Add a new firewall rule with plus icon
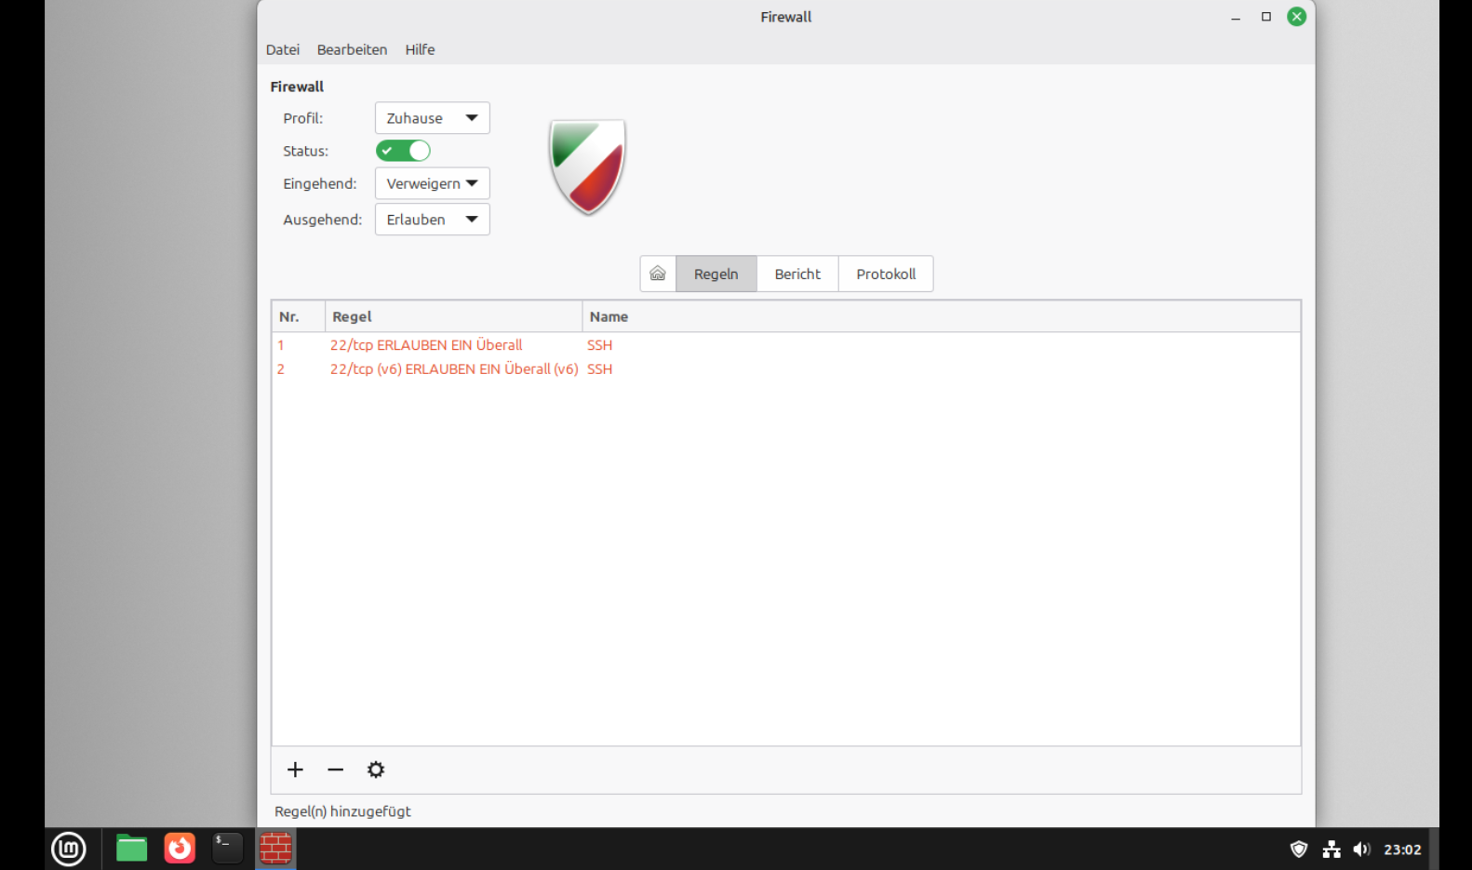Screen dimensions: 1472x870 [295, 770]
